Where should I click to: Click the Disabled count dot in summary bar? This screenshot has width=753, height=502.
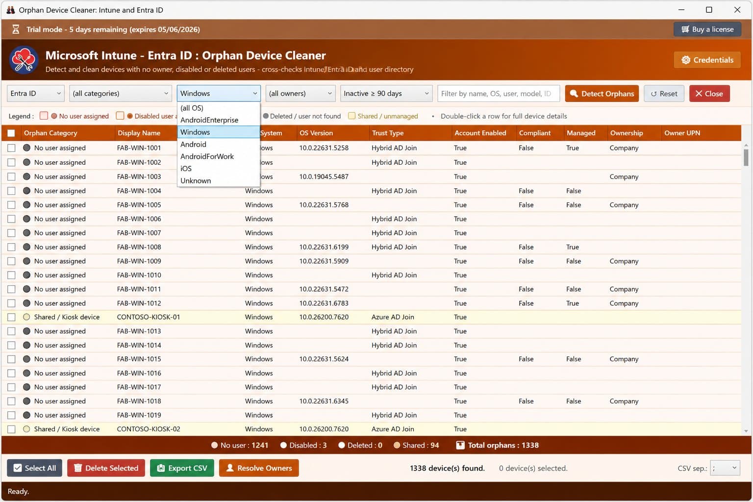click(x=283, y=445)
